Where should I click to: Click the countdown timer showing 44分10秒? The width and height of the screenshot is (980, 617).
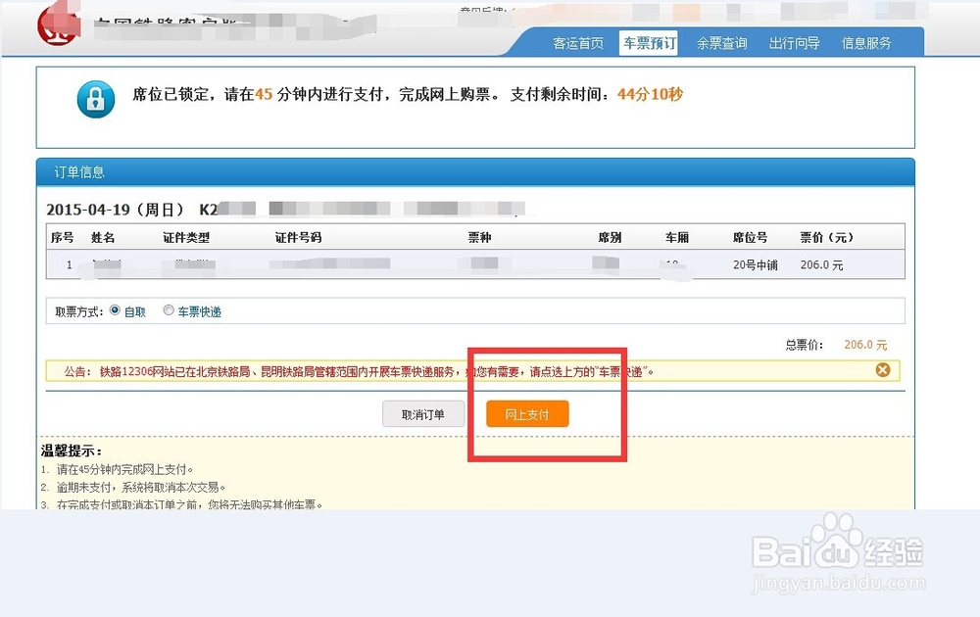tap(649, 94)
